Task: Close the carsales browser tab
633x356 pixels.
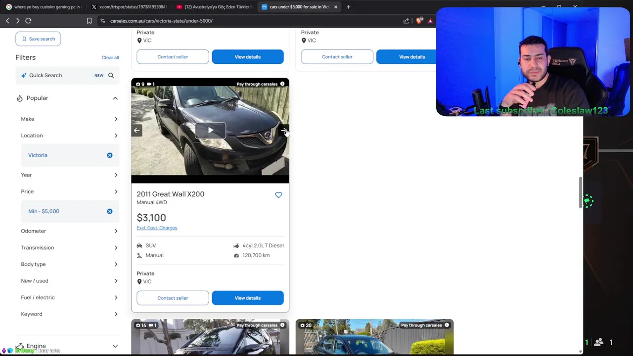Action: pos(335,7)
